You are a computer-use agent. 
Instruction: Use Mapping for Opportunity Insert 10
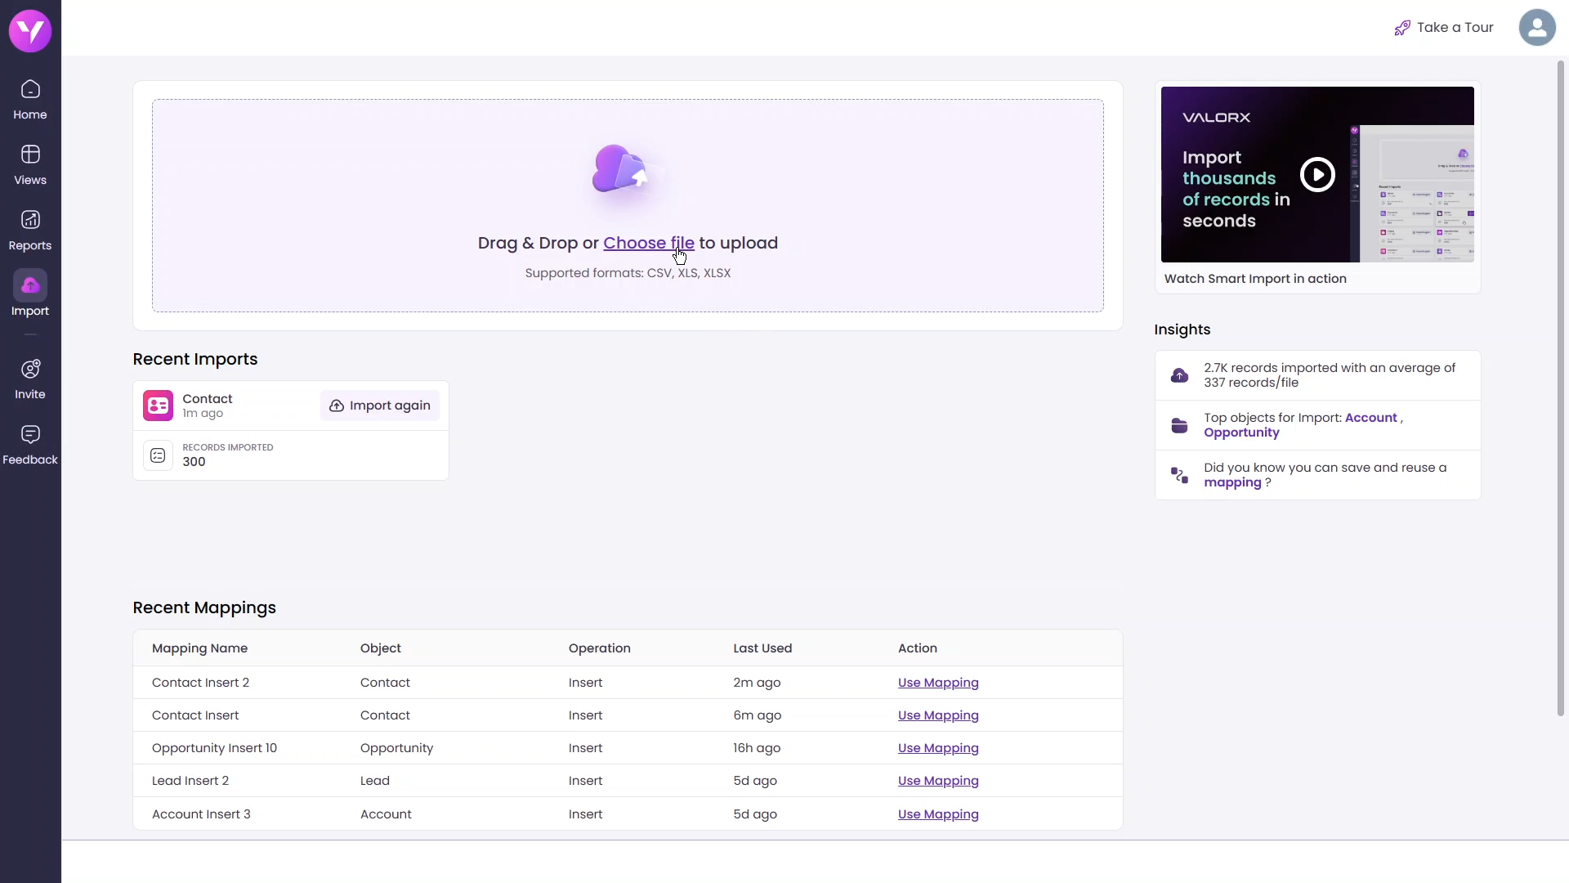[937, 748]
